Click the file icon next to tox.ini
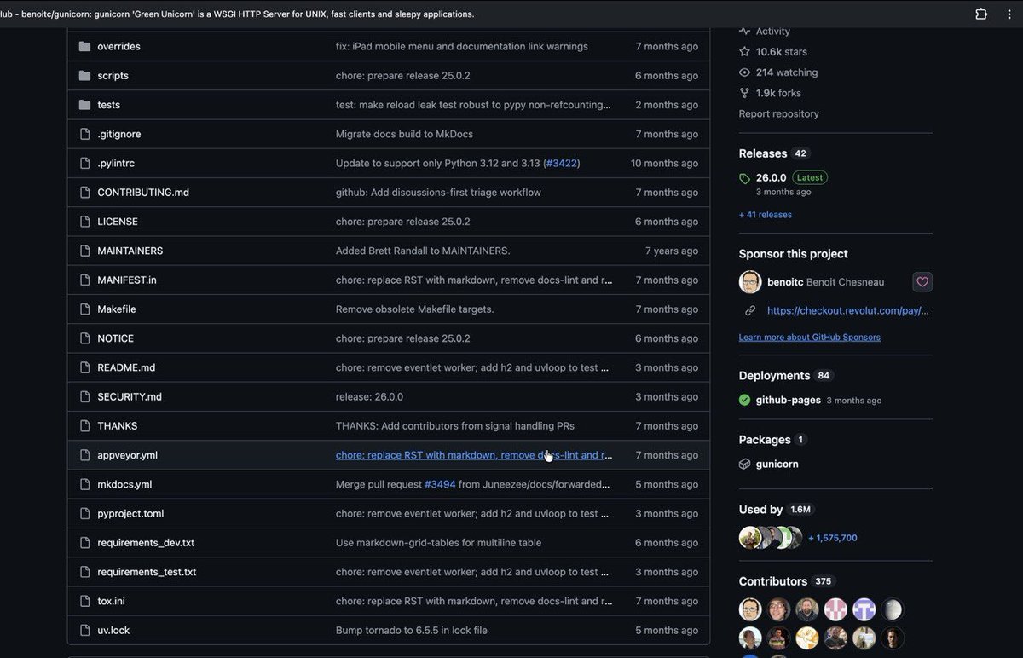This screenshot has width=1023, height=658. 84,601
